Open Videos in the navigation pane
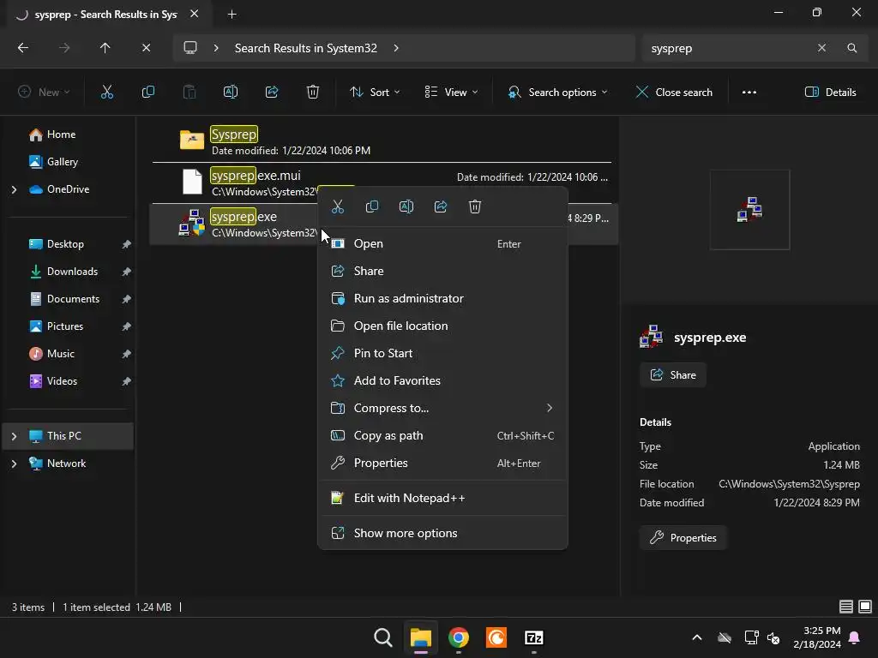The width and height of the screenshot is (878, 658). [62, 381]
